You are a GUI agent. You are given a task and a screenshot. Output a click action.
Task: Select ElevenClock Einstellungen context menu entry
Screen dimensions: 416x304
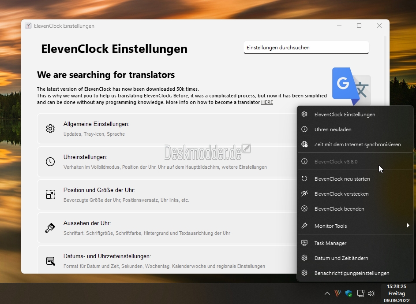(x=355, y=115)
